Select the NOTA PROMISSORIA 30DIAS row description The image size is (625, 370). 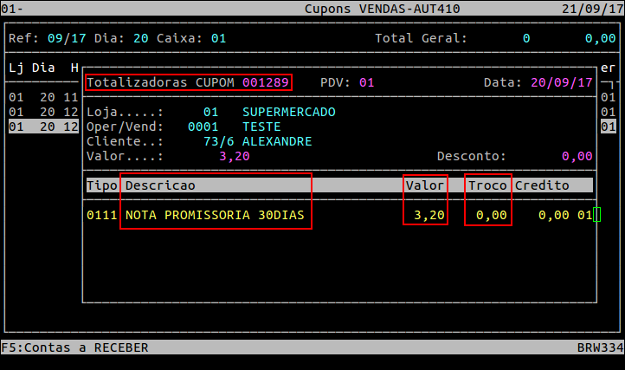215,215
